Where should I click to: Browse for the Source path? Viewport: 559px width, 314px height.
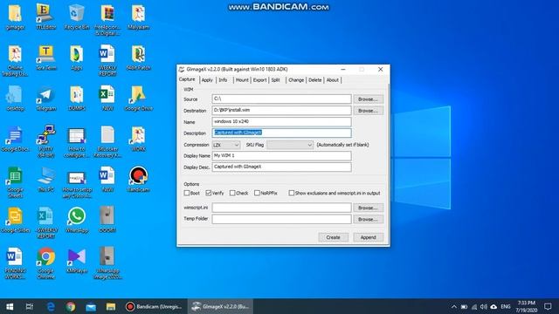coord(369,99)
